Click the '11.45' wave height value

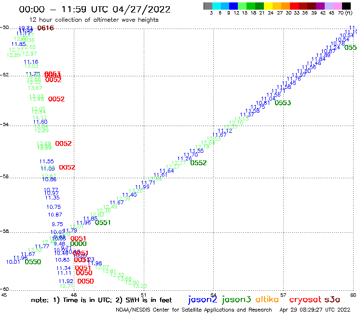click(289, 83)
